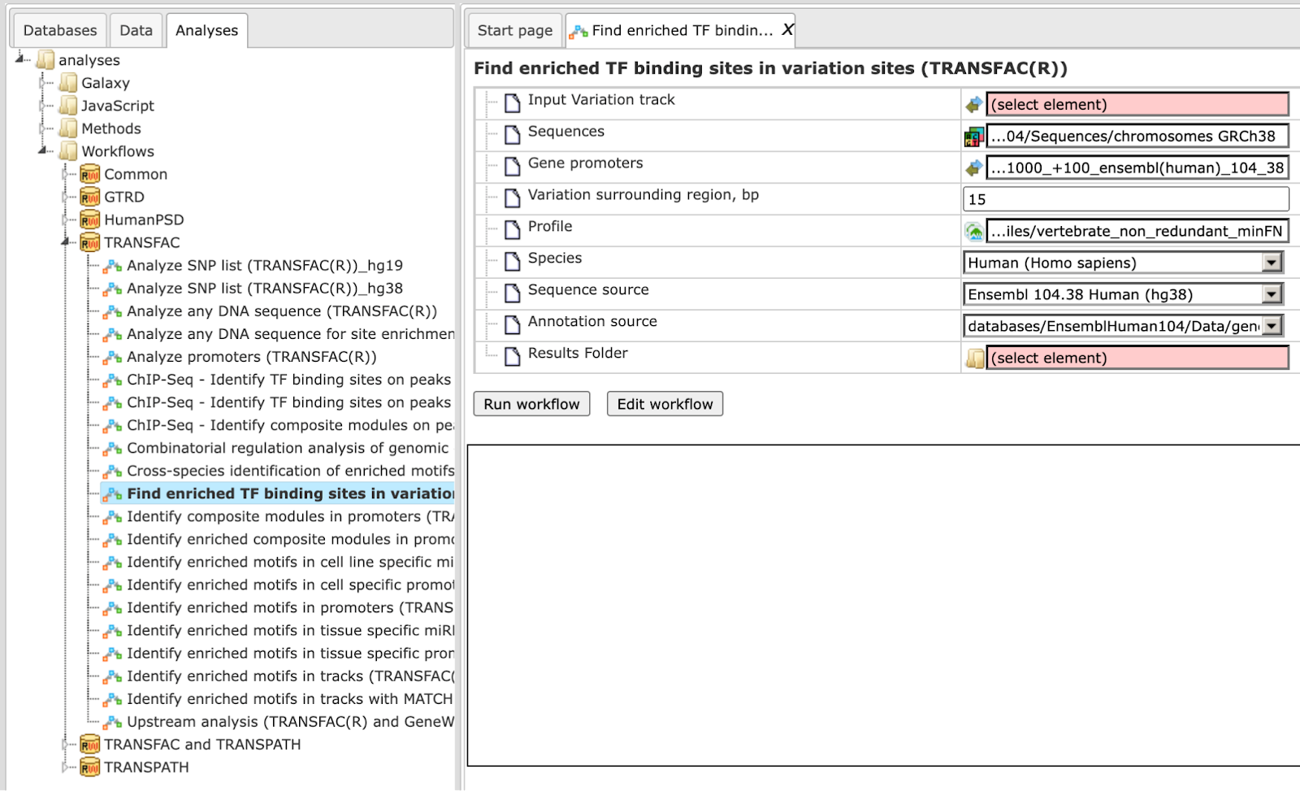Viewport: 1300px width, 791px height.
Task: Expand the Methods folder node
Action: [43, 128]
